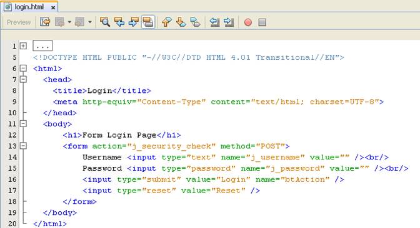Toggle bookmark on current line
420x228 pixels.
(x=195, y=22)
